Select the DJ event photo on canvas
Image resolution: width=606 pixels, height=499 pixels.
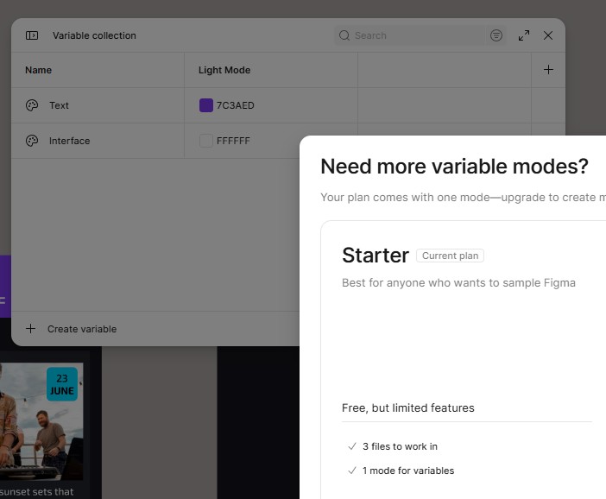point(41,421)
